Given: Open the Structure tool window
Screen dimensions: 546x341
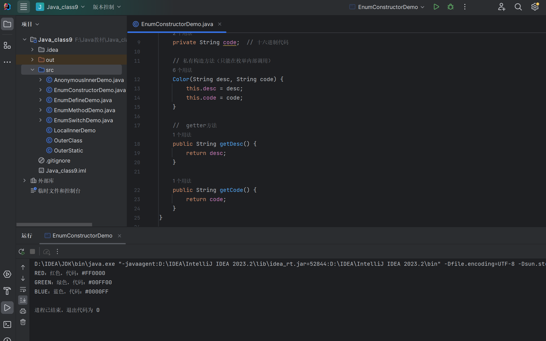Looking at the screenshot, I should click(7, 46).
